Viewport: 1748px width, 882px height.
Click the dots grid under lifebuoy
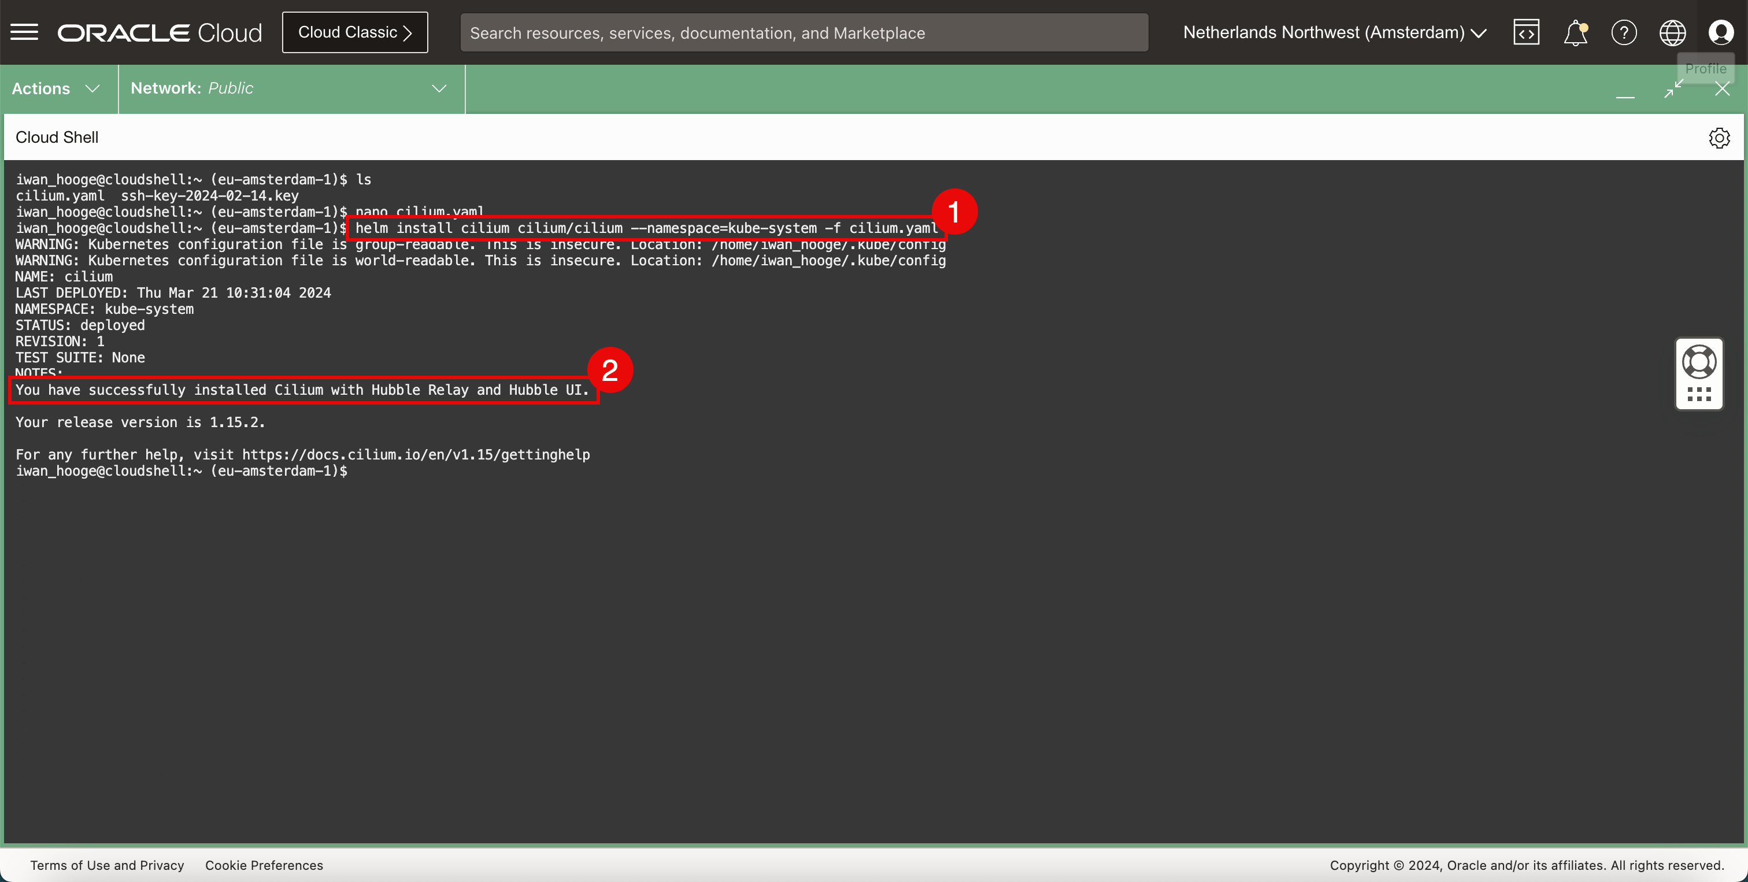1699,395
